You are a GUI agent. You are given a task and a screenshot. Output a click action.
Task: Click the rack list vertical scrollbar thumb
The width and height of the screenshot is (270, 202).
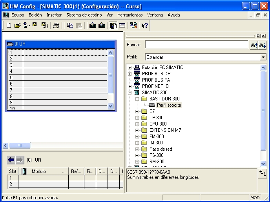pos(110,75)
